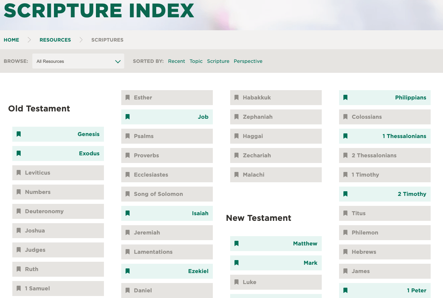Click the bookmark icon beside Philippians
Viewport: 443px width, 298px height.
coord(345,97)
